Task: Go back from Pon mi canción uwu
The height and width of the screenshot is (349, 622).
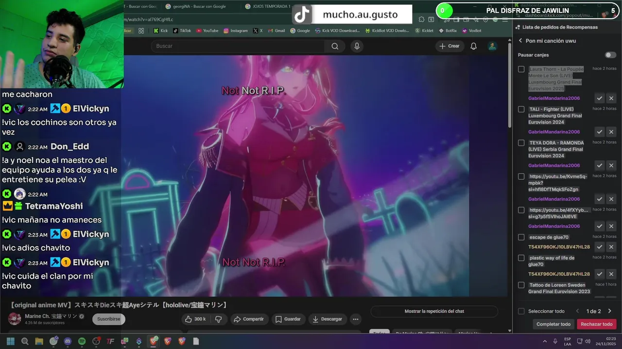Action: click(520, 41)
